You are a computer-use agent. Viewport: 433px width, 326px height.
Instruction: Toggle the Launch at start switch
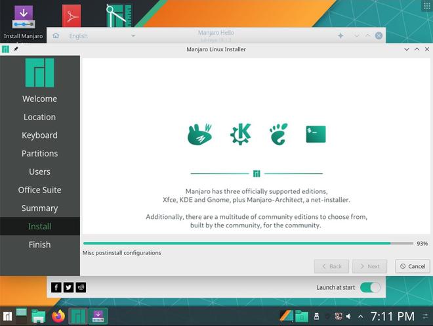[x=370, y=287]
